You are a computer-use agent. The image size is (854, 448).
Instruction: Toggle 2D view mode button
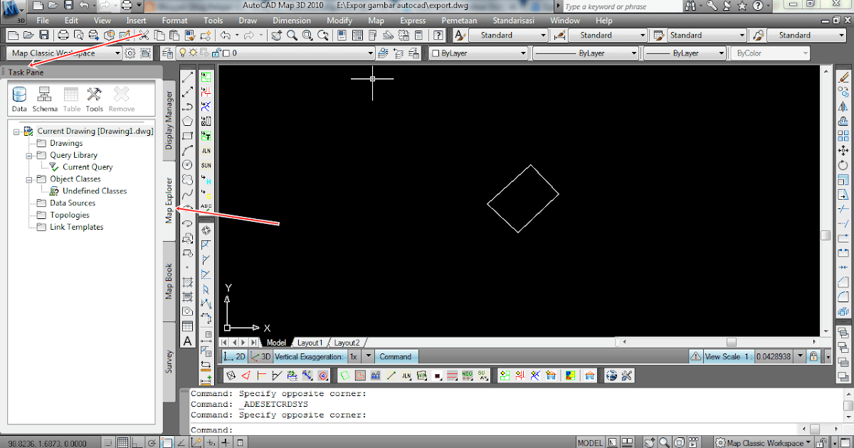pyautogui.click(x=234, y=356)
